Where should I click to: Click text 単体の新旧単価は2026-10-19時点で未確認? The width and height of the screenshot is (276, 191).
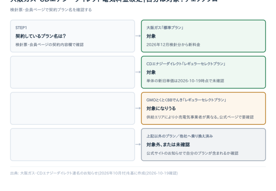point(185,81)
